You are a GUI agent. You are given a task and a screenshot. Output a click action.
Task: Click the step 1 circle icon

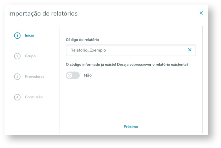pyautogui.click(x=17, y=36)
